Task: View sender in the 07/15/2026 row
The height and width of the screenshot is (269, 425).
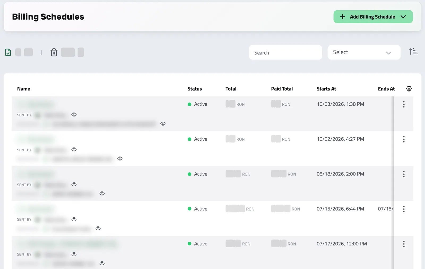Action: (74, 219)
